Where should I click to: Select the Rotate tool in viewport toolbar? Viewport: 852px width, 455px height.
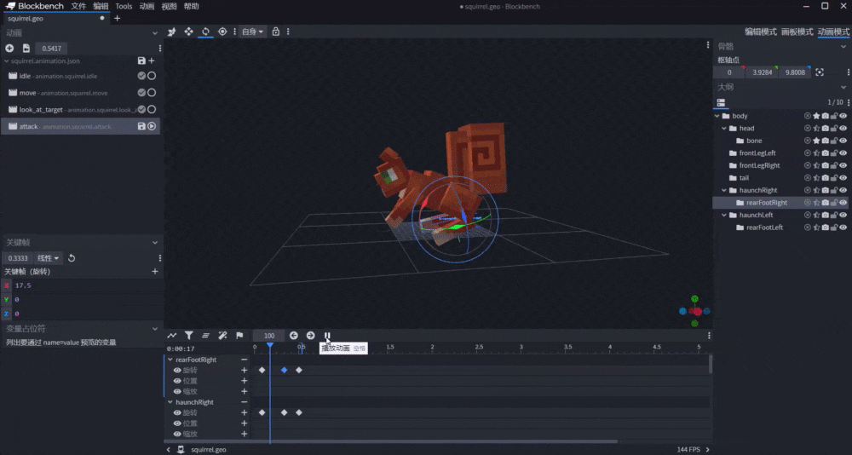(205, 32)
